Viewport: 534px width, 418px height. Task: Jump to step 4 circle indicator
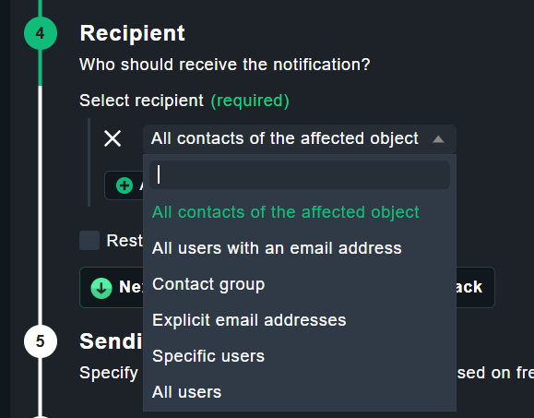coord(41,33)
